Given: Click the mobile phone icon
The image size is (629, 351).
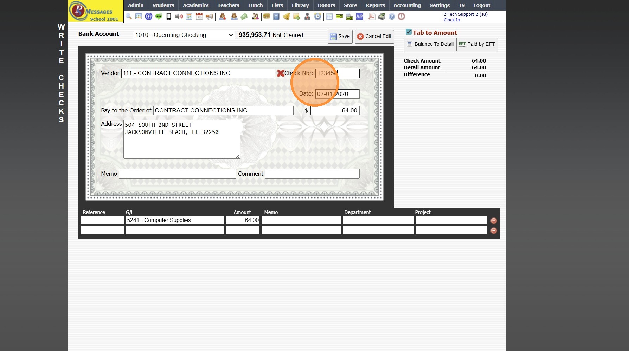Looking at the screenshot, I should tap(169, 16).
